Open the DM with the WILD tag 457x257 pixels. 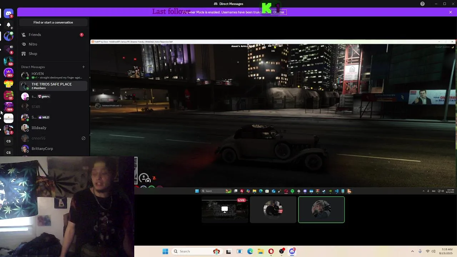tap(53, 117)
